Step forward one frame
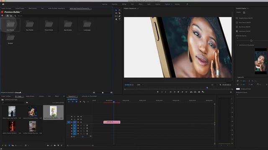The image size is (268, 150). click(183, 92)
